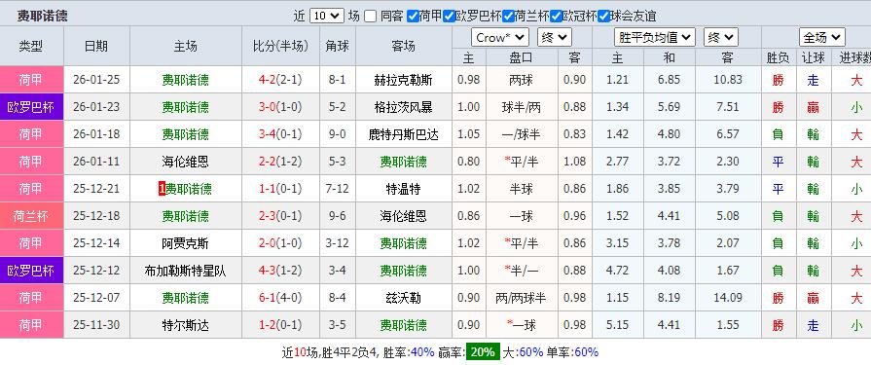This screenshot has height=365, width=871.
Task: Click the 日期 column header
Action: [x=96, y=46]
